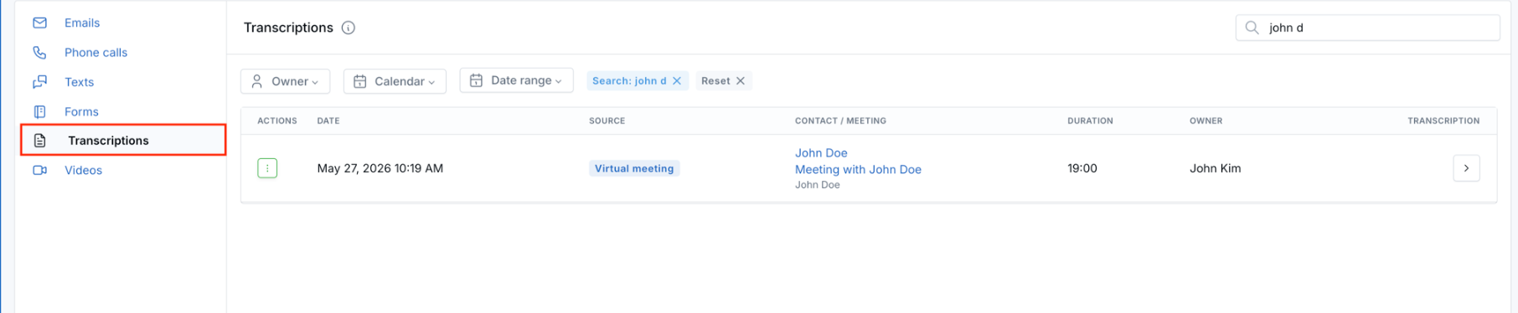Go to Videos in the sidebar
The height and width of the screenshot is (313, 1518).
(83, 170)
